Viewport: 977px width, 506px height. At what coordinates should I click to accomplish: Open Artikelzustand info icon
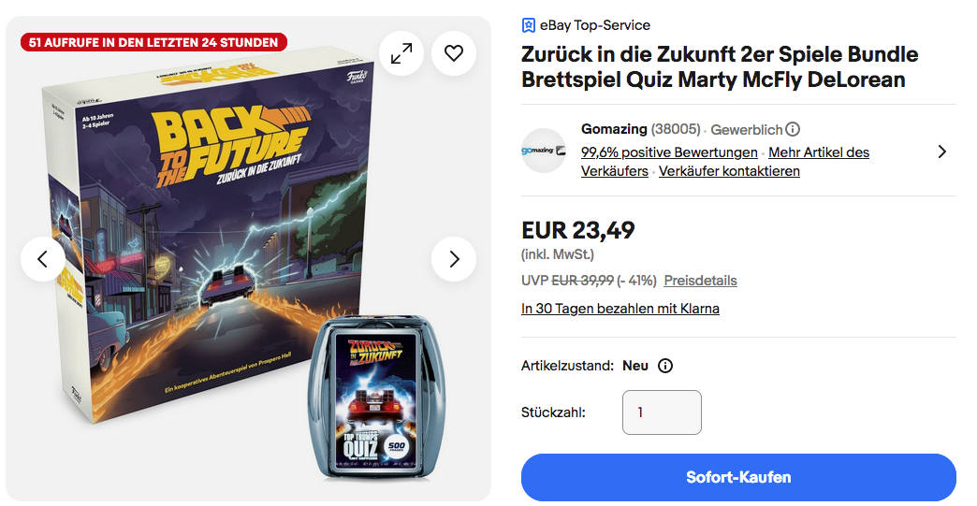click(665, 366)
